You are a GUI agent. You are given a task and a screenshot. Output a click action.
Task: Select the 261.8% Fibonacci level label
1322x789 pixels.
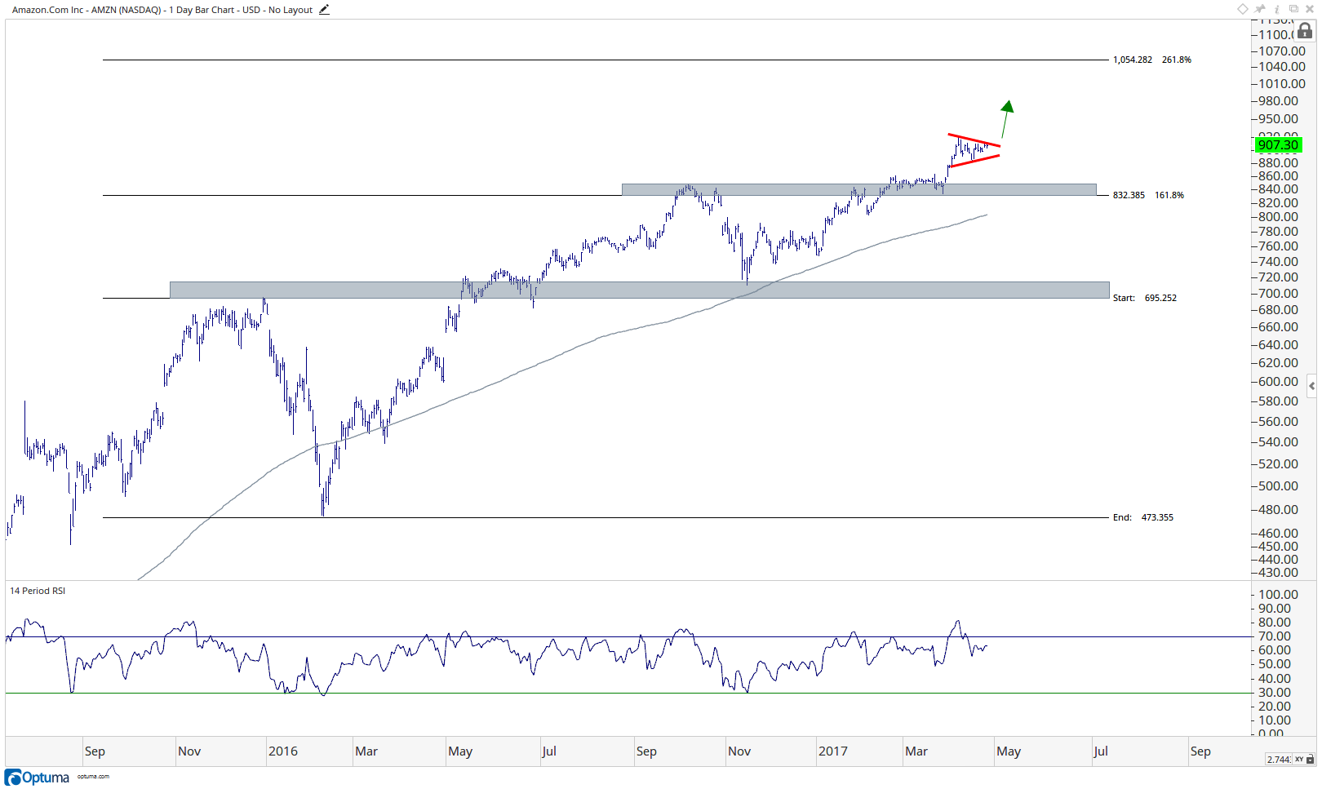pyautogui.click(x=1151, y=60)
